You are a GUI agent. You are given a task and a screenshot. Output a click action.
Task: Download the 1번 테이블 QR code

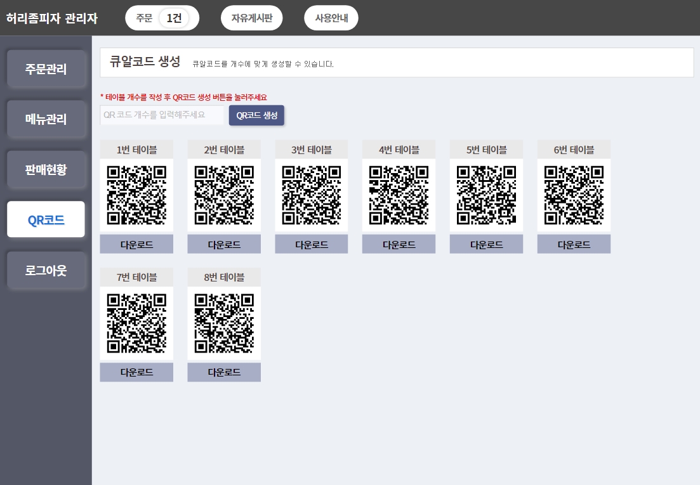coord(136,243)
